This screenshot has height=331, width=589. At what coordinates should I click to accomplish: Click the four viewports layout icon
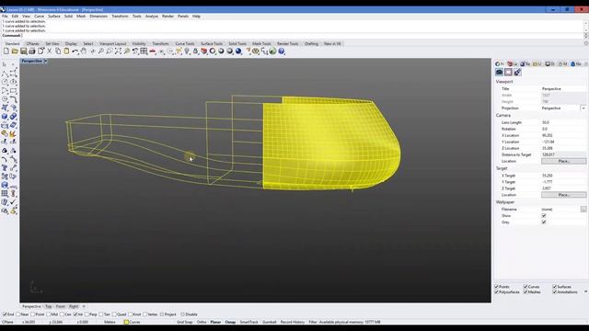144,51
